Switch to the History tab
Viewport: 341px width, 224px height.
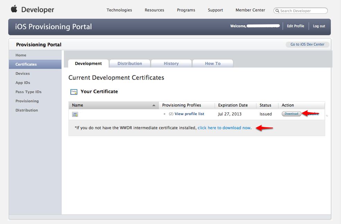coord(171,64)
